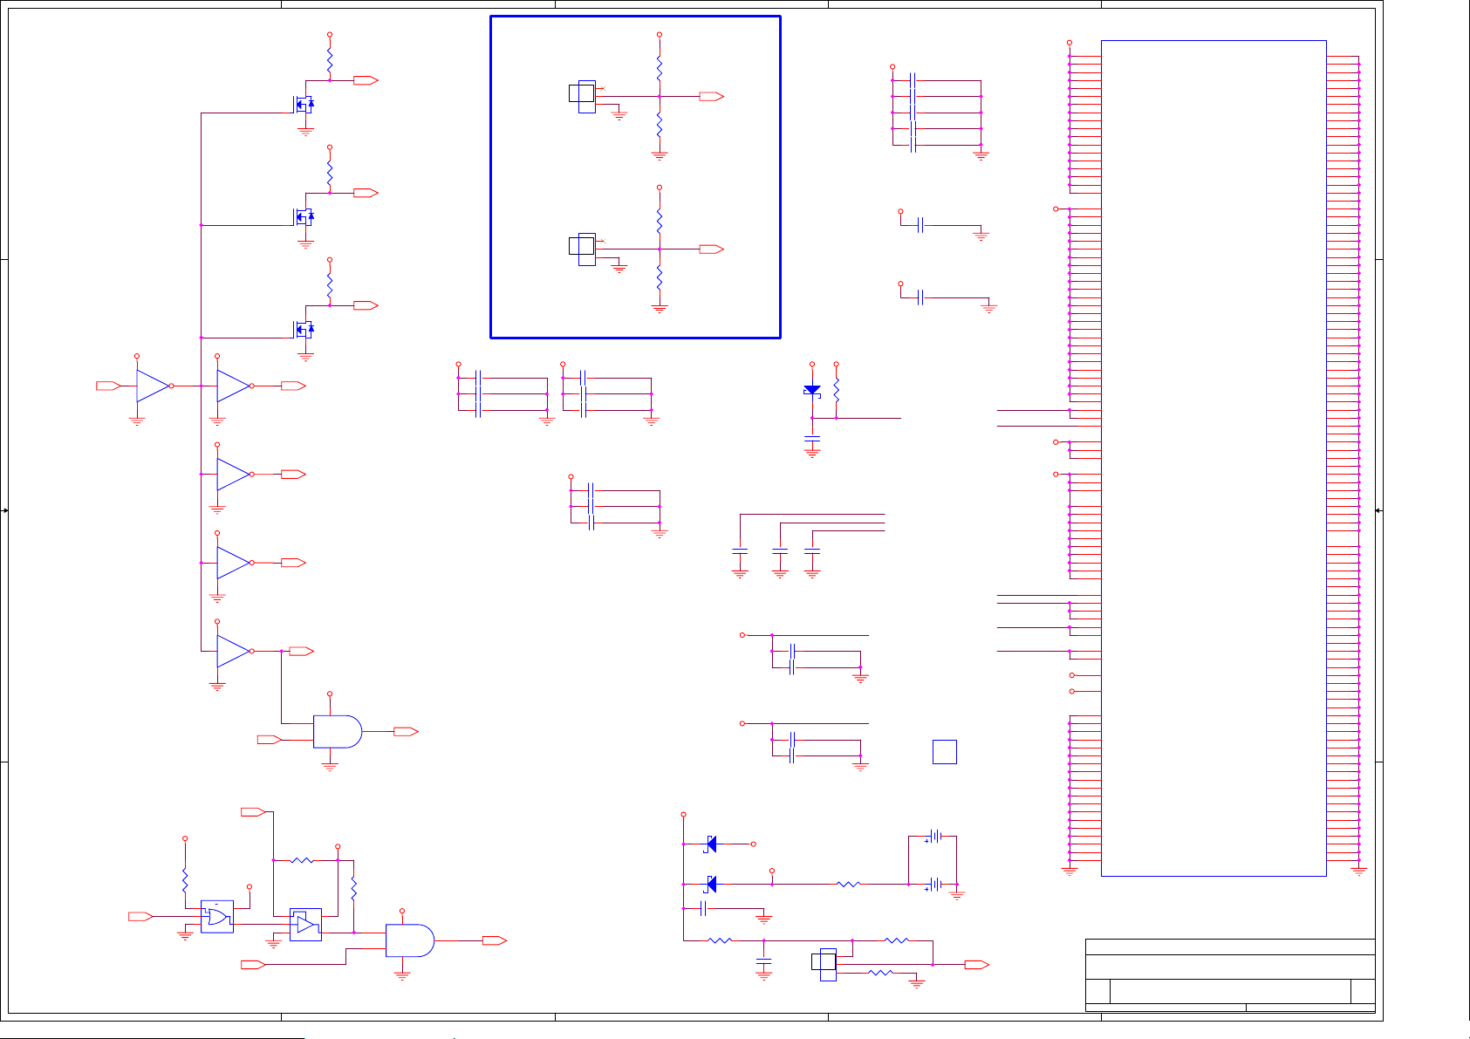Image resolution: width=1470 pixels, height=1039 pixels.
Task: Select the lower battery symbol near ground
Action: tap(933, 885)
